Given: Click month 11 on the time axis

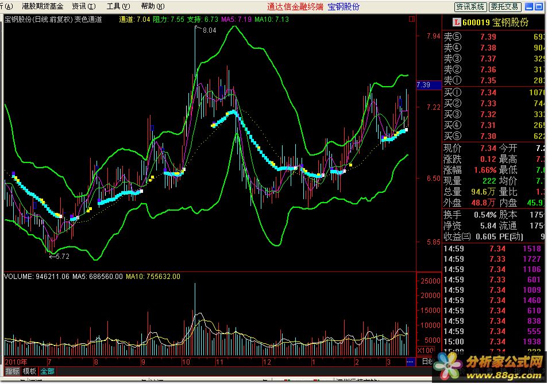Looking at the screenshot, I should 219,362.
